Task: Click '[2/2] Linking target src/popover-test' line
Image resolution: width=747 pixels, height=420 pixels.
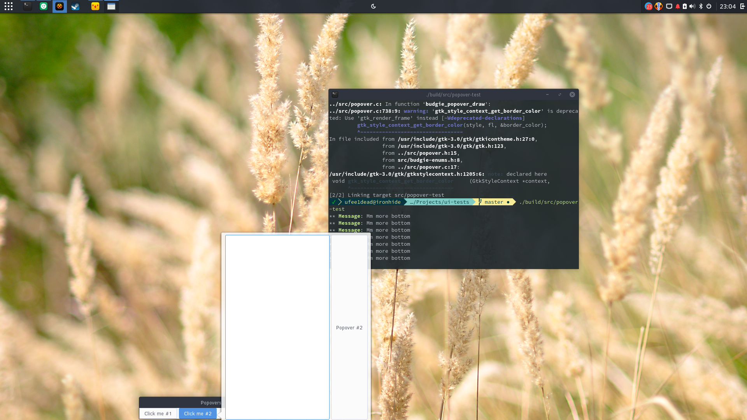Action: point(387,195)
